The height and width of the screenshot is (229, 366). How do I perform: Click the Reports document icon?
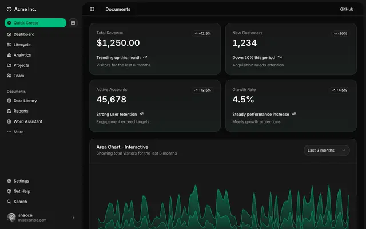pos(9,111)
